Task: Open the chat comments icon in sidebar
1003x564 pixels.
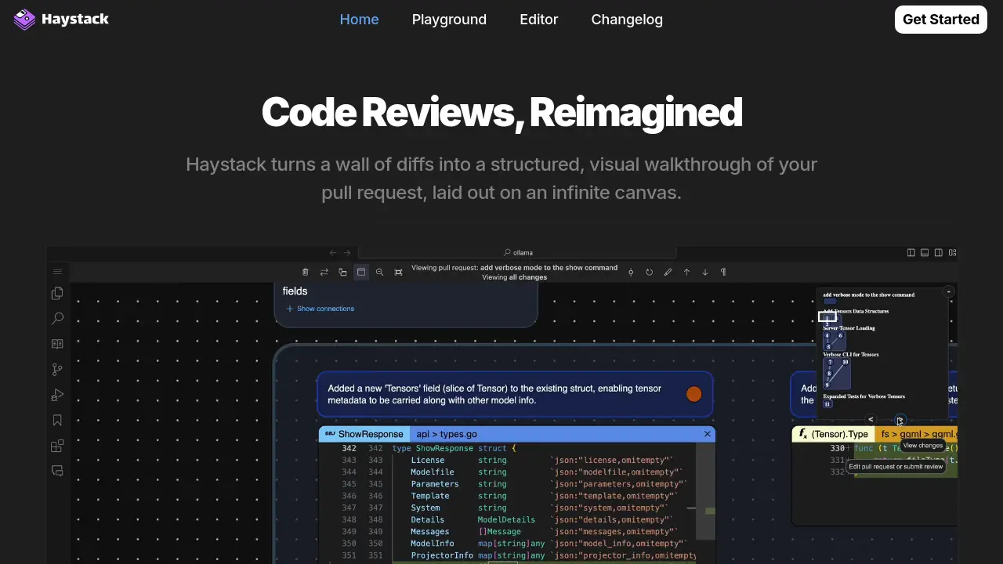Action: click(x=57, y=471)
